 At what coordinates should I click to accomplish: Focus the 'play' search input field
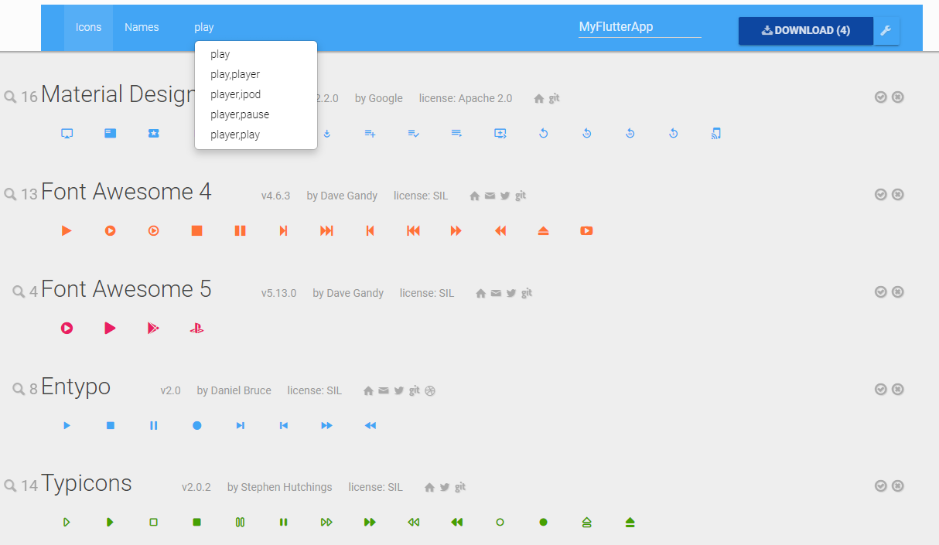[x=255, y=27]
